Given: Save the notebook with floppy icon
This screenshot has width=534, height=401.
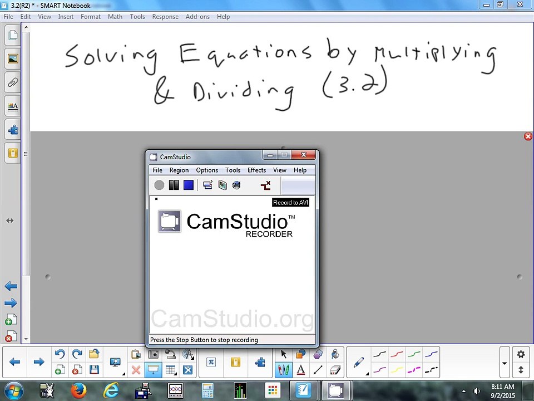Looking at the screenshot, I should click(x=95, y=370).
